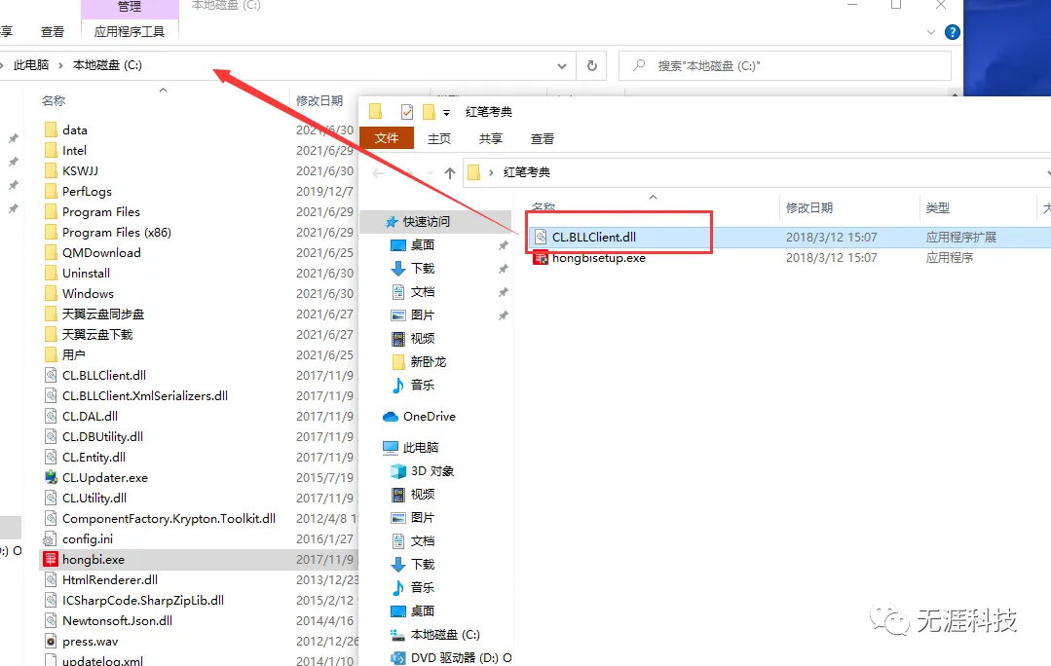1051x666 pixels.
Task: Click the breadcrumb chevron before 红笔考典
Action: pos(491,173)
